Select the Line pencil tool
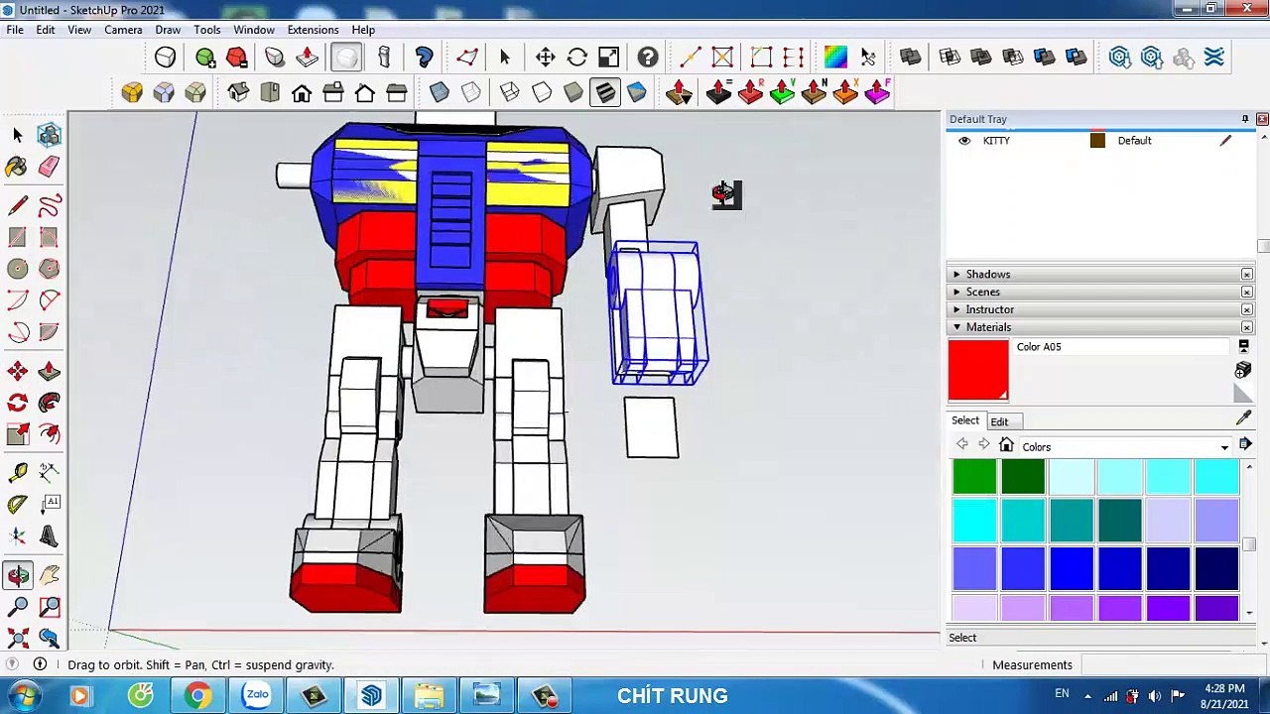 point(17,205)
